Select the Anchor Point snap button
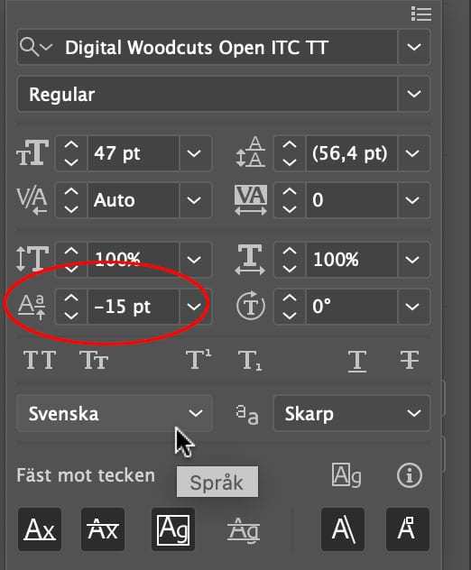 point(408,529)
